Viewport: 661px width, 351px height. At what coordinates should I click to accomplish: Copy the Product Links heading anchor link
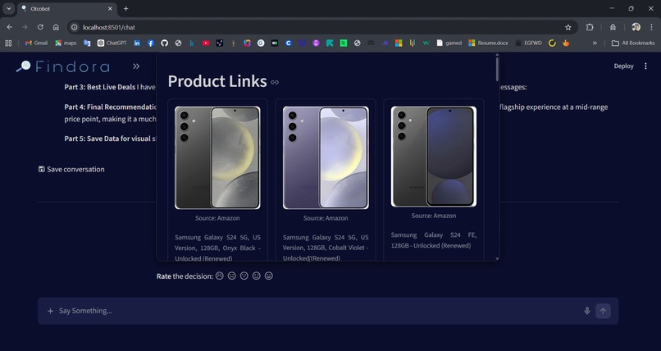[x=275, y=82]
